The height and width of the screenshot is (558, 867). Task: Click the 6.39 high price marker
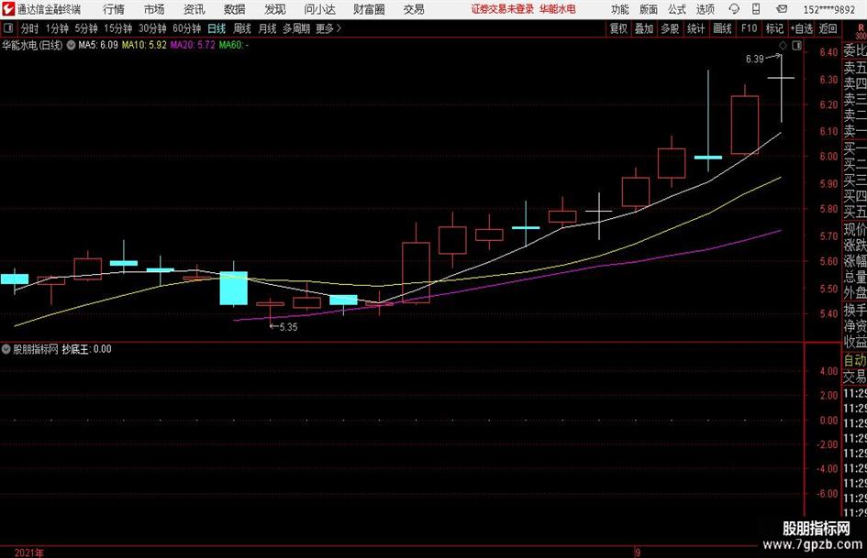coord(754,60)
